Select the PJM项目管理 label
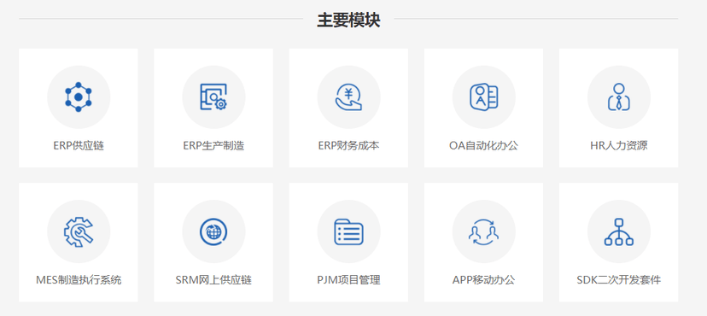This screenshot has width=707, height=316. pos(348,280)
